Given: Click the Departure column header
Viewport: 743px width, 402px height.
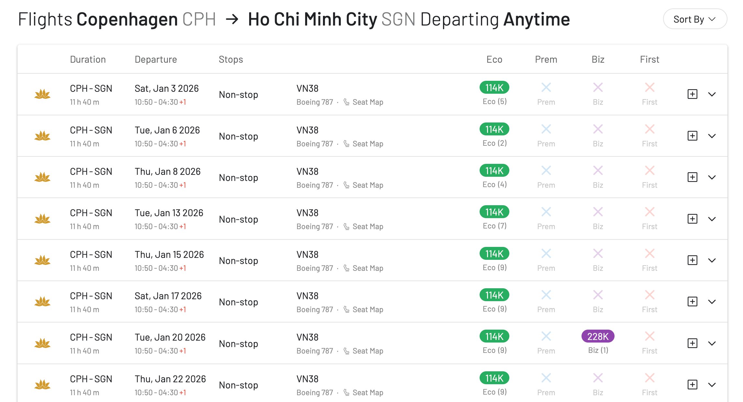Looking at the screenshot, I should click(x=156, y=59).
